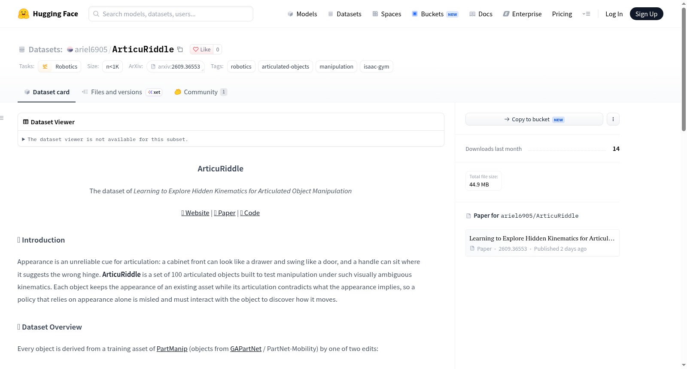
Task: Expand the dataset viewer unavailable message
Action: pos(105,139)
